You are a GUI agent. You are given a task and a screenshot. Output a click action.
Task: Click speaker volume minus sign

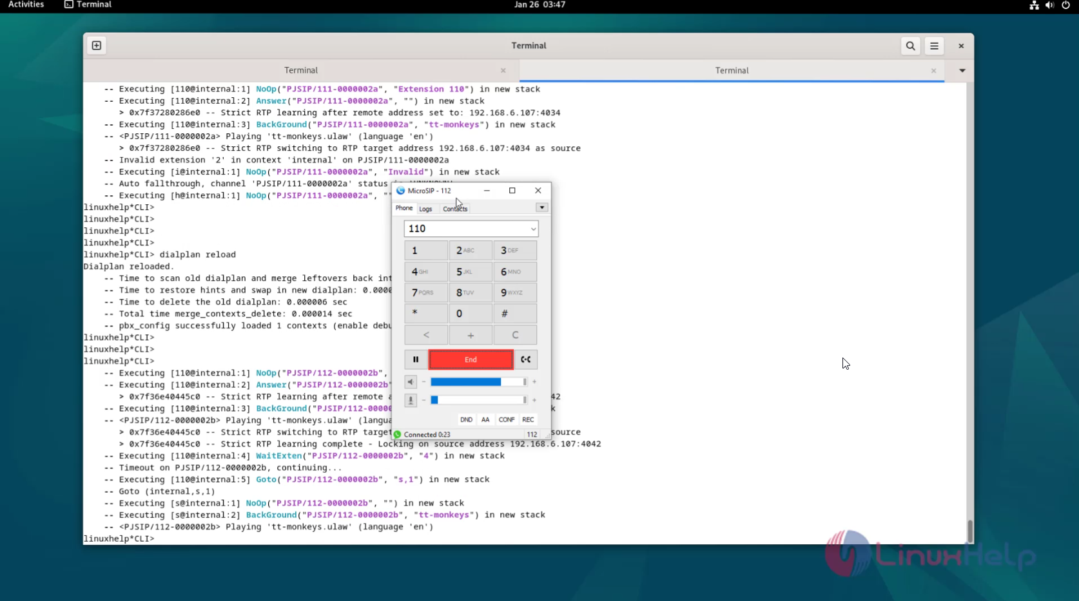click(x=423, y=382)
